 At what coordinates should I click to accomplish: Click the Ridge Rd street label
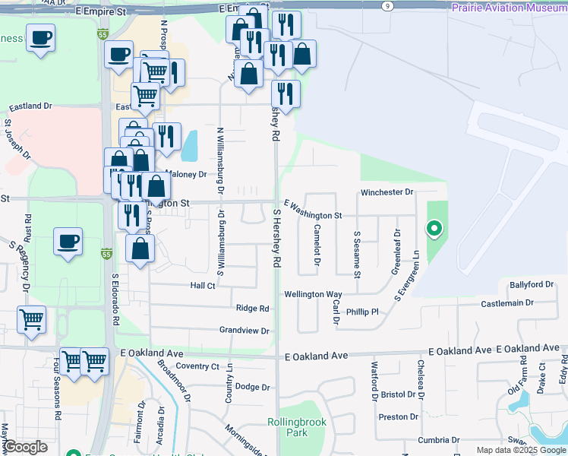(x=252, y=308)
